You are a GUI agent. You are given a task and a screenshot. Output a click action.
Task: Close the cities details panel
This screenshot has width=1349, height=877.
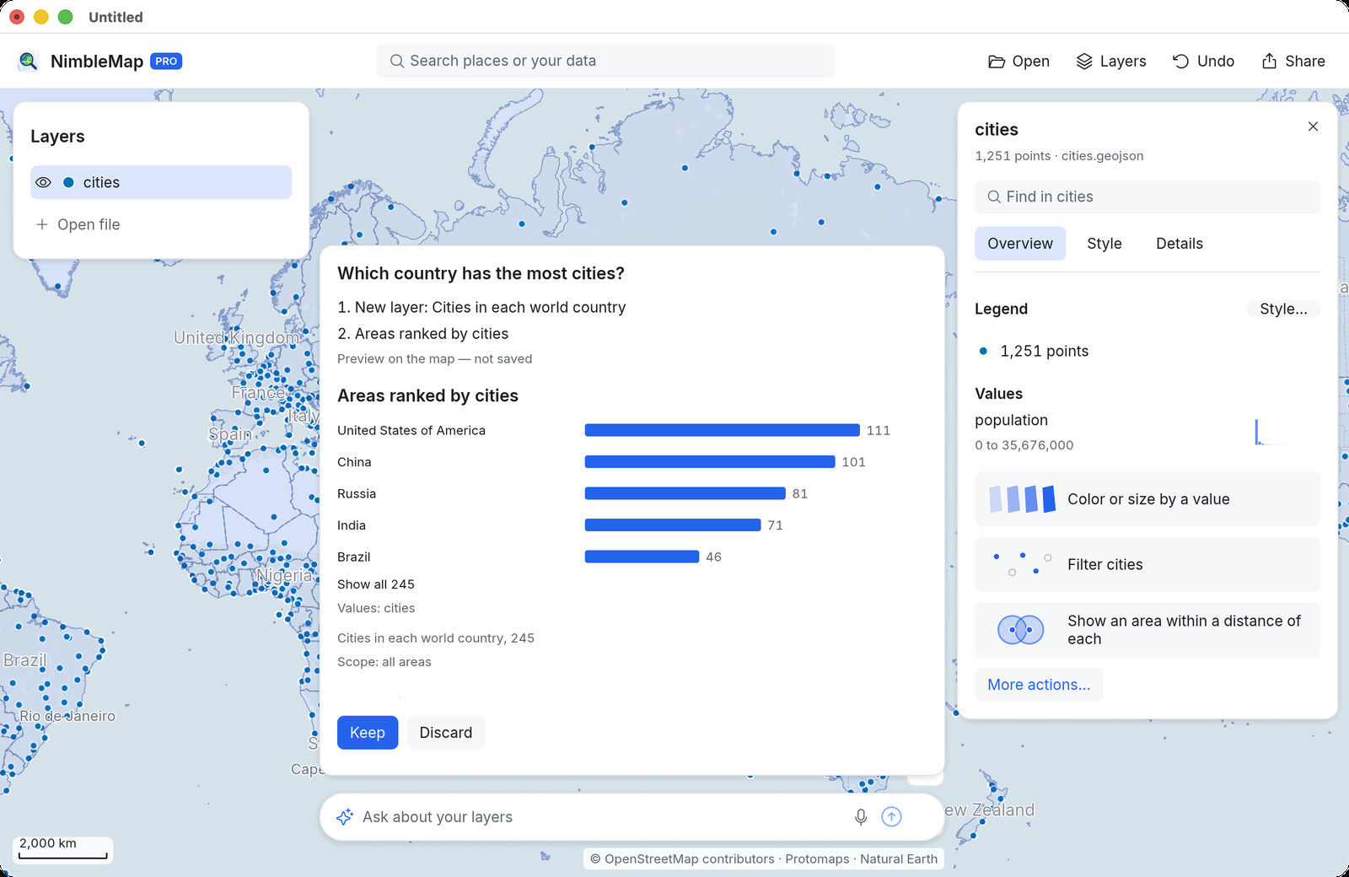coord(1313,126)
